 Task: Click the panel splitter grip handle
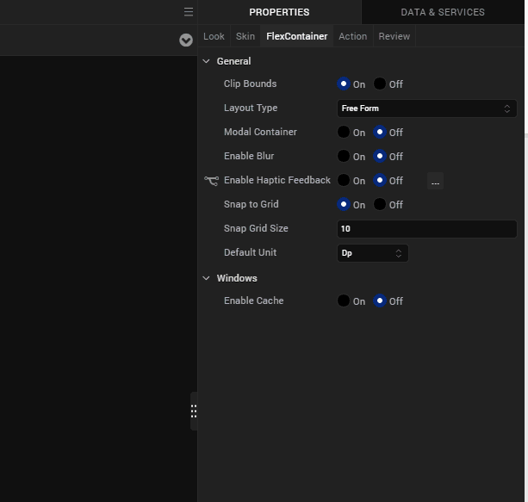tap(194, 411)
